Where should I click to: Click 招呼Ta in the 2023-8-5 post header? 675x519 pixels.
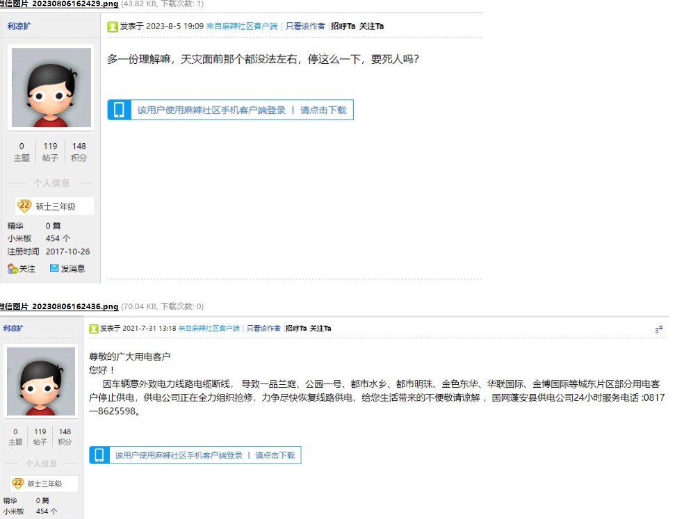point(343,26)
